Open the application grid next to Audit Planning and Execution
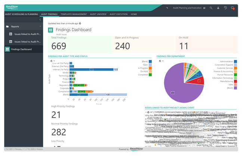The width and height of the screenshot is (243, 156). 204,8
